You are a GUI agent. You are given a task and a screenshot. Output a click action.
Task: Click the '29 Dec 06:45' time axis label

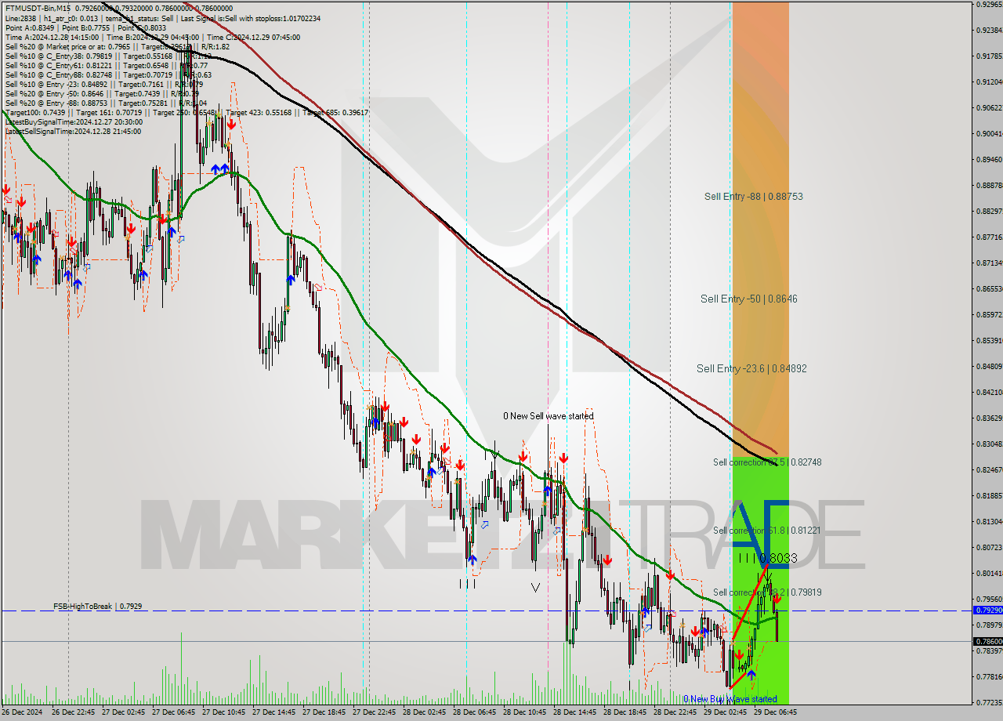tap(775, 712)
